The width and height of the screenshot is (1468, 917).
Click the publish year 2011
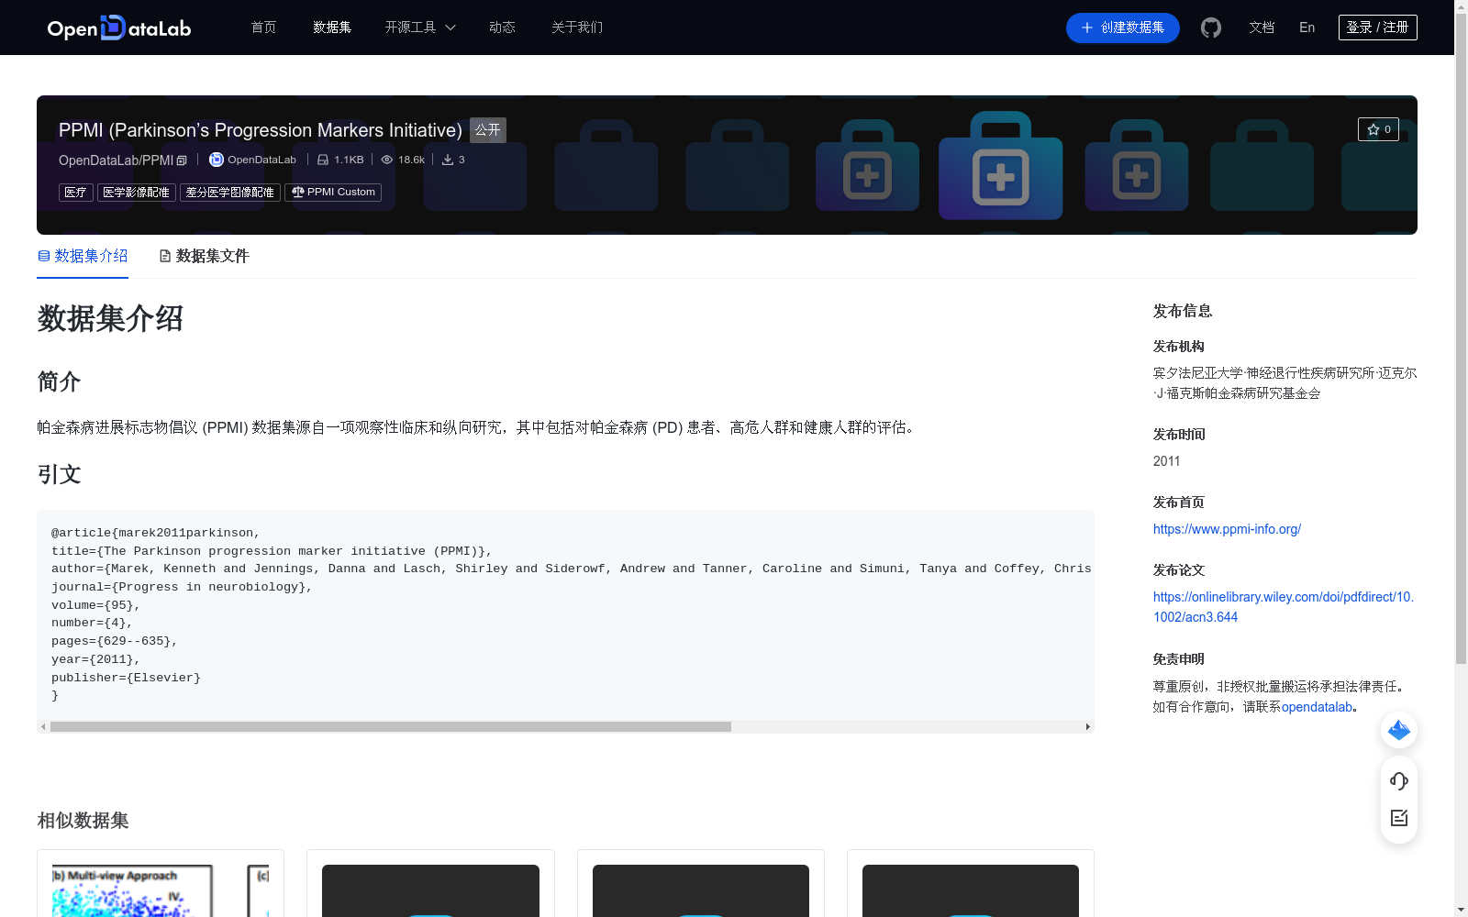[x=1167, y=461]
